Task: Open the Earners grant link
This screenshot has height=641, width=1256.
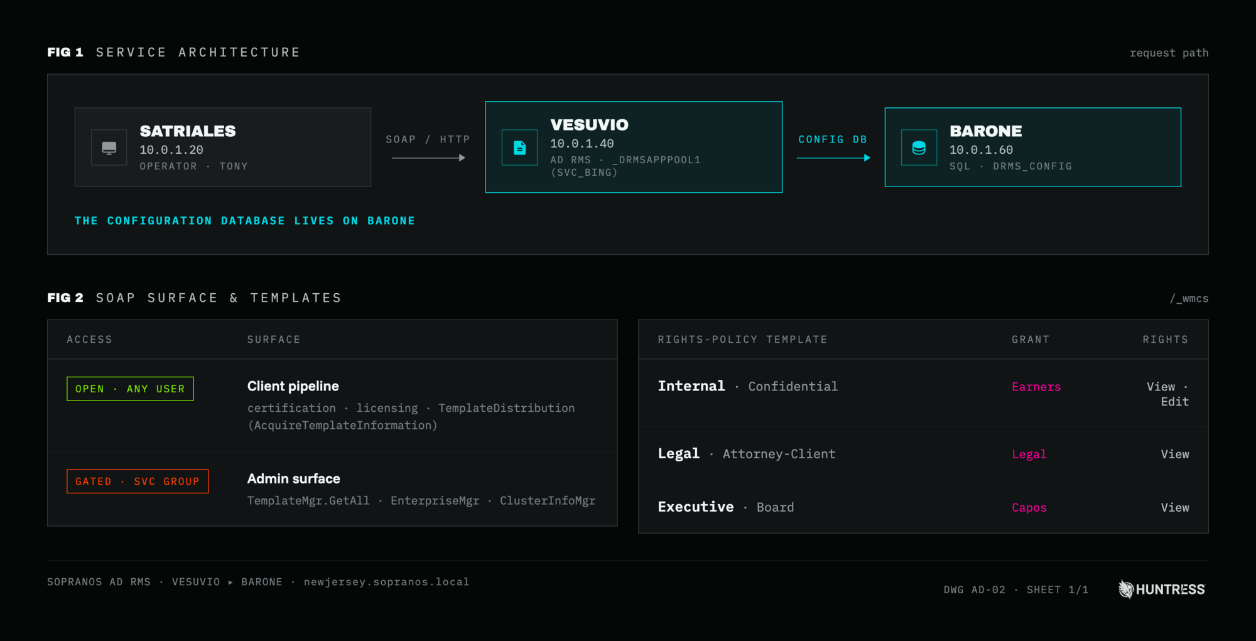Action: [x=1036, y=387]
